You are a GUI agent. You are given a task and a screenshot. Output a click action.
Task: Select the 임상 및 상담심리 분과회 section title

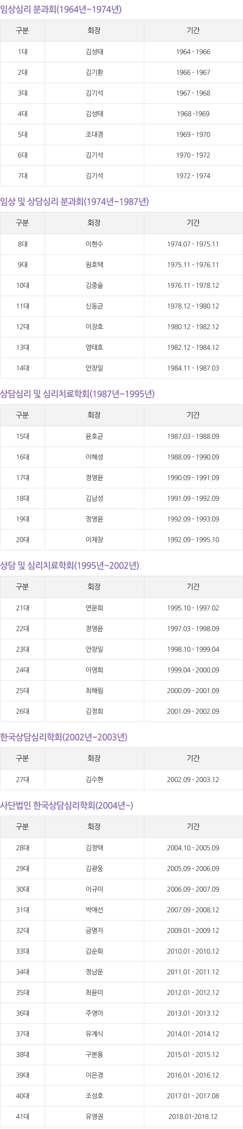[x=74, y=202]
